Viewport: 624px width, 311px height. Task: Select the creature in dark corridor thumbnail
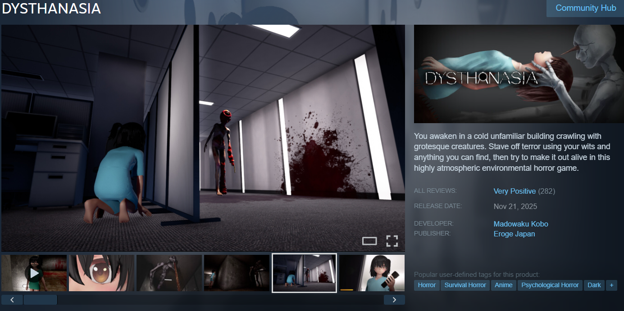pyautogui.click(x=169, y=273)
